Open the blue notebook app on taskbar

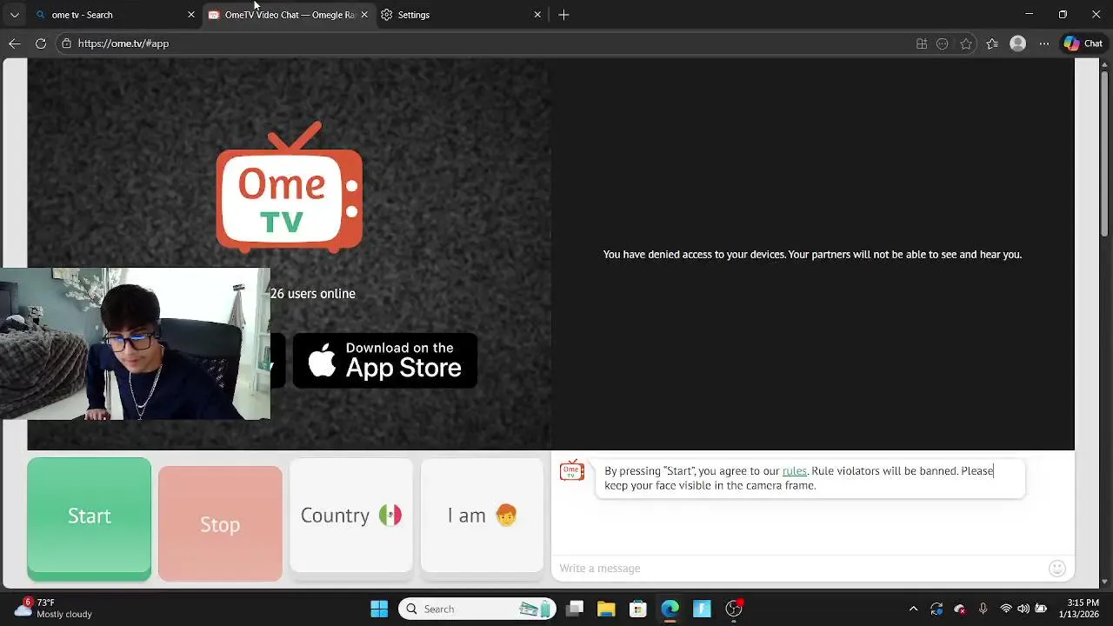[702, 609]
